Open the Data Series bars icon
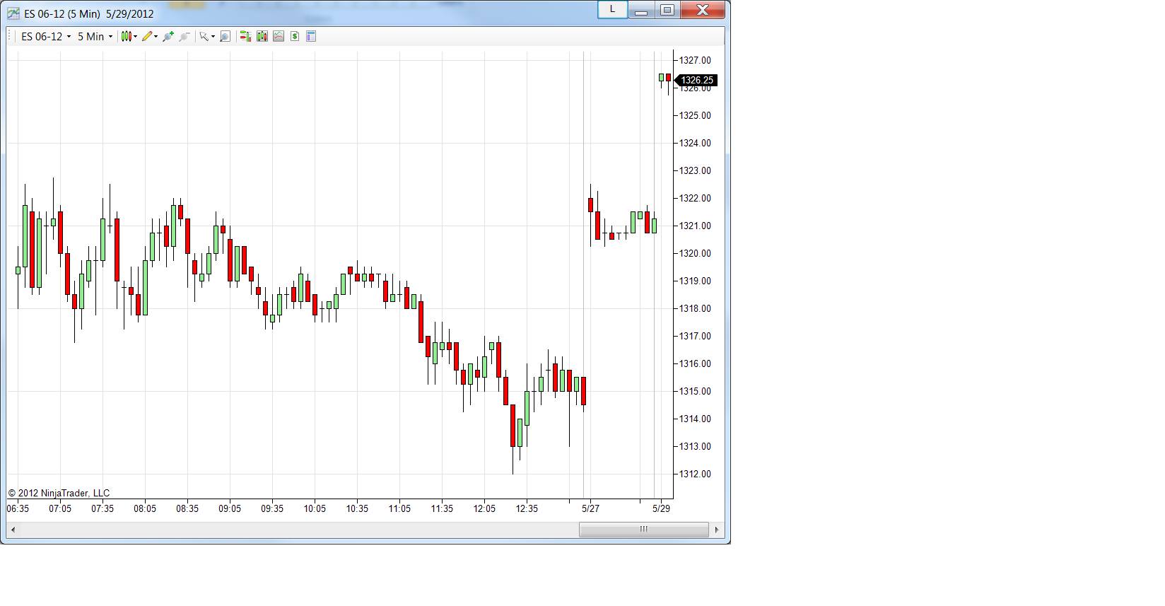Viewport: 1165px width, 606px height. (x=262, y=37)
